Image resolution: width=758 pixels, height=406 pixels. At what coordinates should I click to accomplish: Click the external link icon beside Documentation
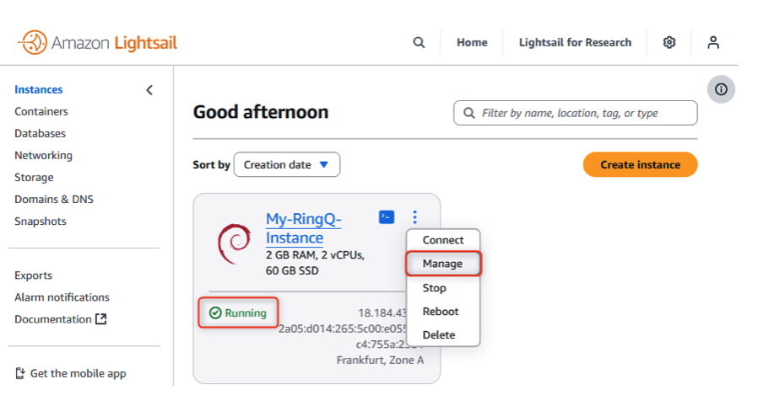tap(100, 319)
